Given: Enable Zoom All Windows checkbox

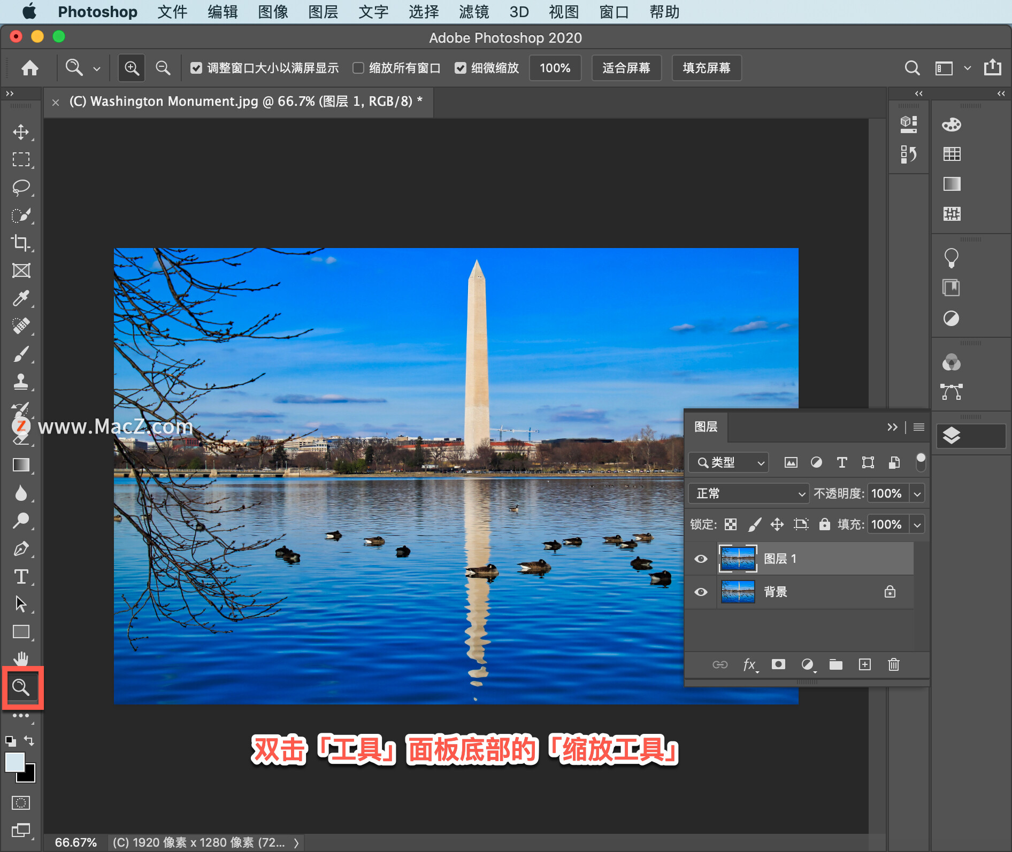Looking at the screenshot, I should pos(358,68).
